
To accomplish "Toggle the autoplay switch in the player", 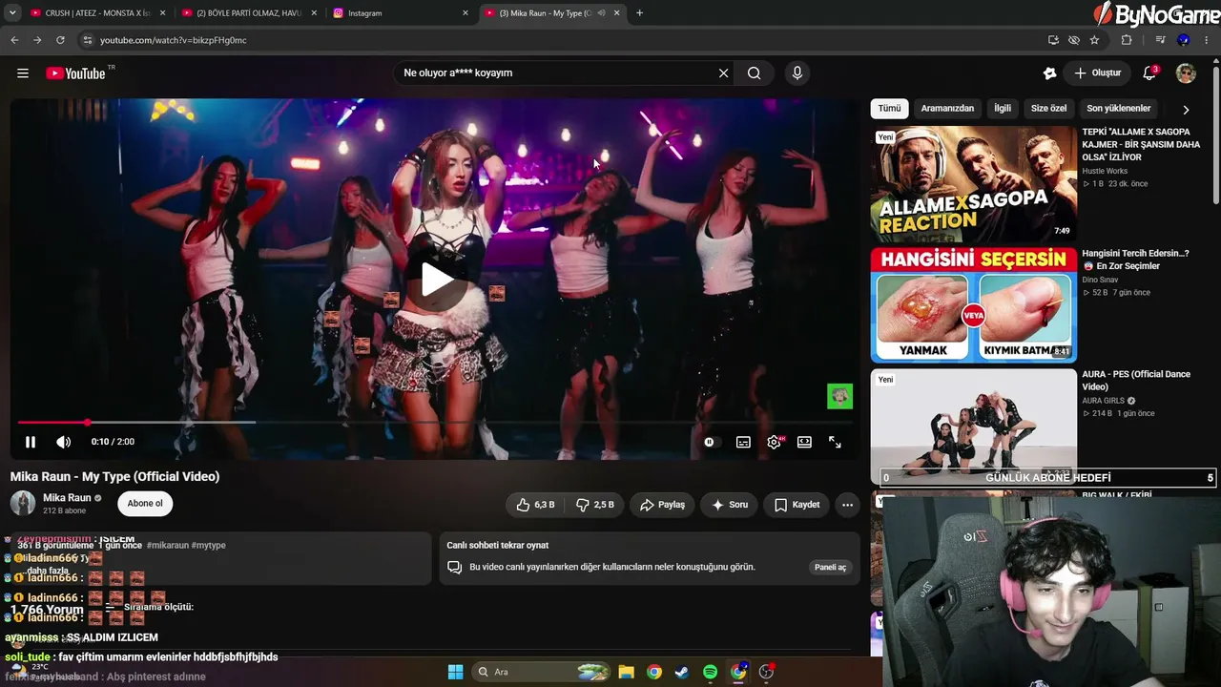I will [x=710, y=442].
